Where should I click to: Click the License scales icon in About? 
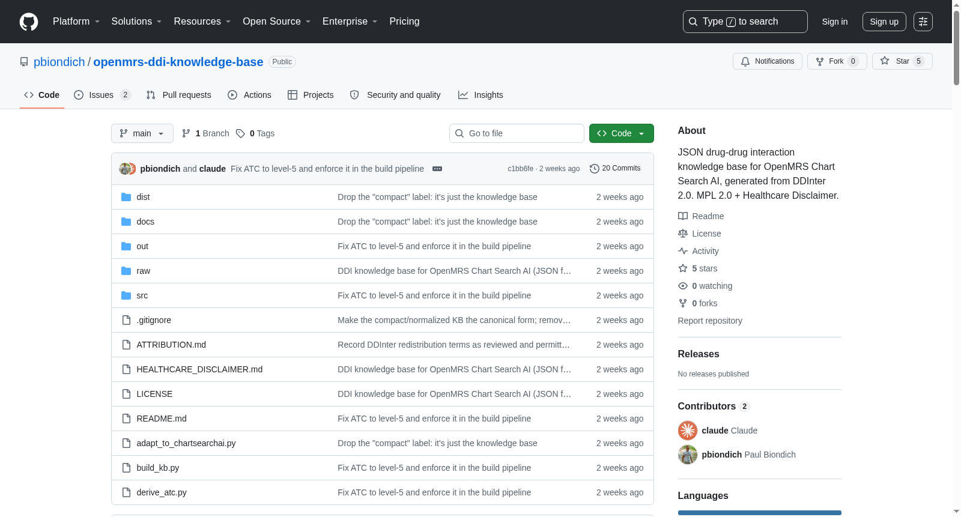pos(683,234)
